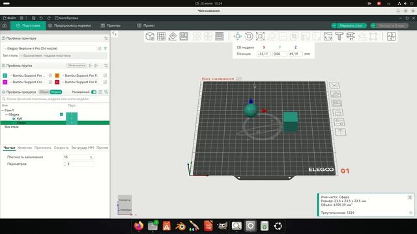Click filament 2 orange color swatch
The width and height of the screenshot is (417, 234).
click(x=57, y=75)
